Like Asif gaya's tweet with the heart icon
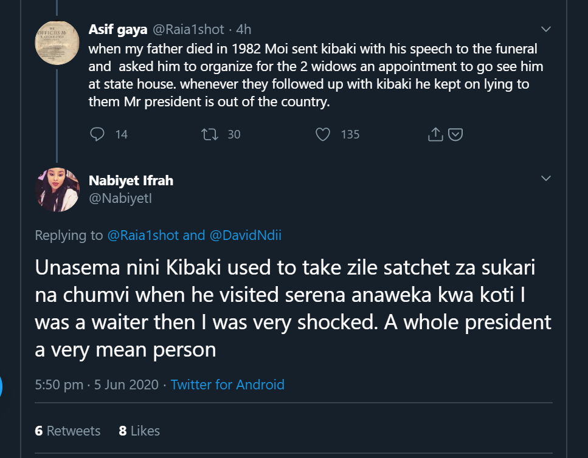This screenshot has height=458, width=588. click(323, 134)
